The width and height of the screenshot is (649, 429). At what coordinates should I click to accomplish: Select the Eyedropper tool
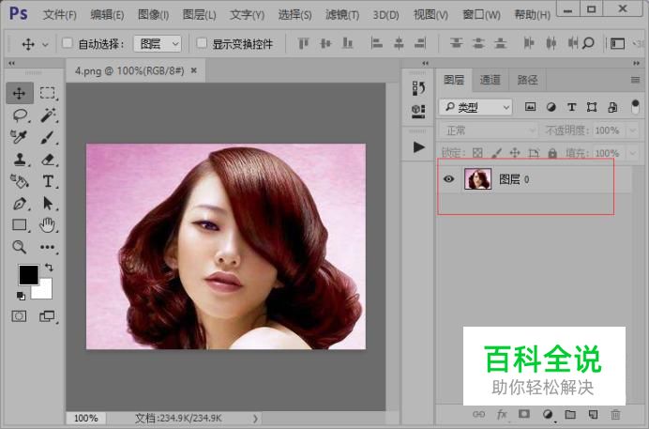point(20,137)
